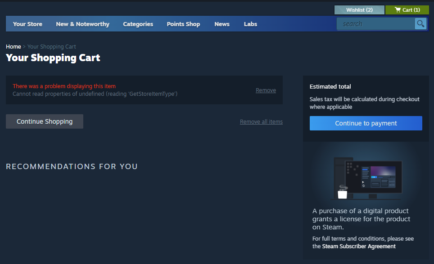This screenshot has width=434, height=264.
Task: Click the 'RECOMMENDATIONS FOR YOU' heading
Action: pyautogui.click(x=72, y=166)
